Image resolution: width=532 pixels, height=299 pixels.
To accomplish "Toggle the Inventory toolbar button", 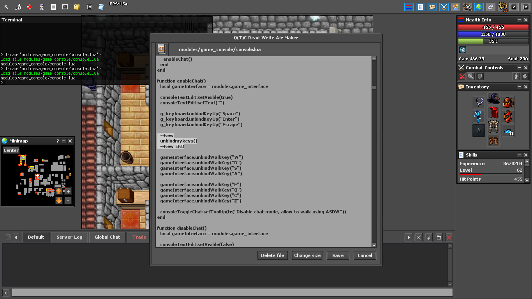I will pos(432,7).
